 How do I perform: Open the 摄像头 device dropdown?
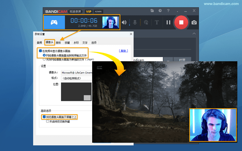tap(76, 73)
